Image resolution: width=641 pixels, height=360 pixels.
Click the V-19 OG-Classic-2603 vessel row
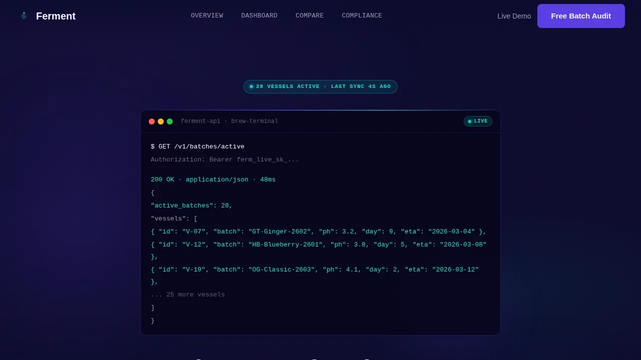coord(315,275)
